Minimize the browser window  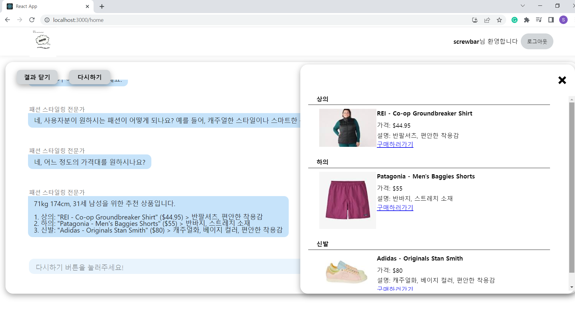(540, 6)
